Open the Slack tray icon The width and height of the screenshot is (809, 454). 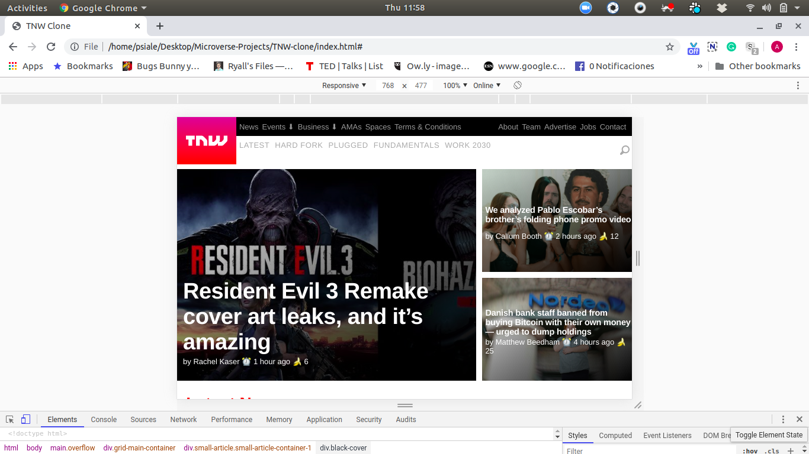point(695,8)
